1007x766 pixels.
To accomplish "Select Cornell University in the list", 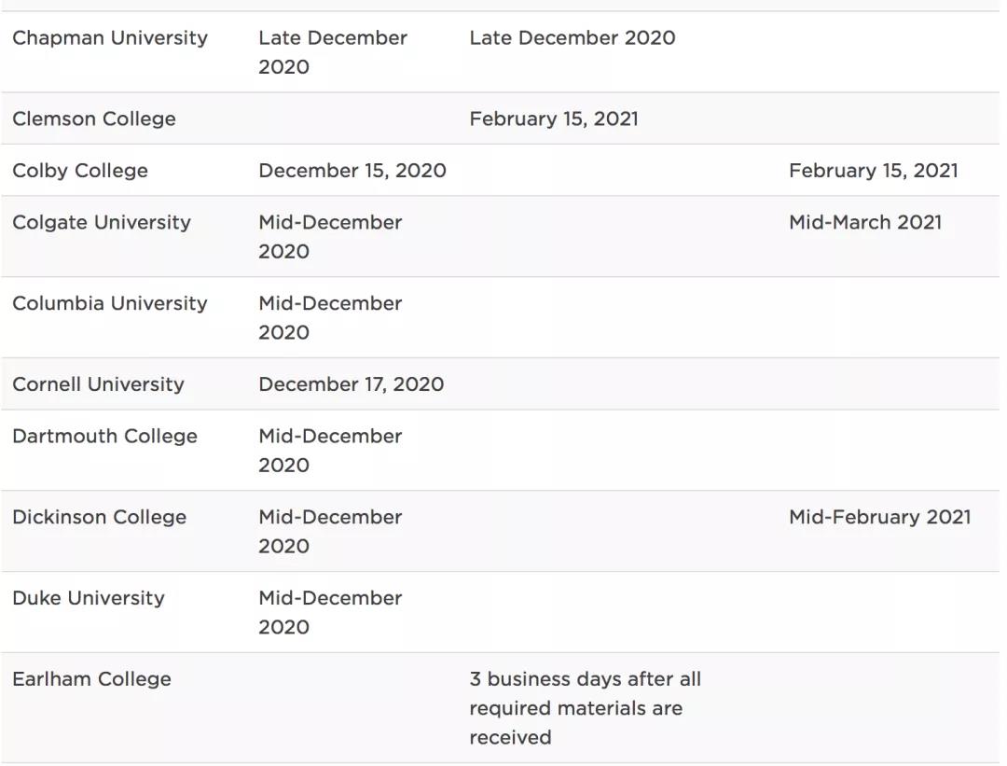I will (99, 384).
